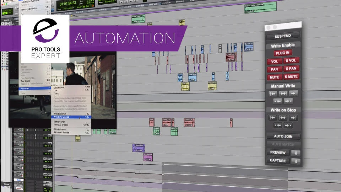The height and width of the screenshot is (192, 341).
Task: Select the green teaser trailer clip under the ruler
Action: (x=138, y=19)
